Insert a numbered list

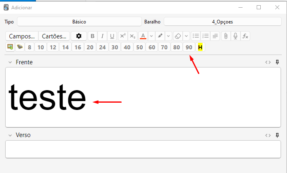point(205,36)
